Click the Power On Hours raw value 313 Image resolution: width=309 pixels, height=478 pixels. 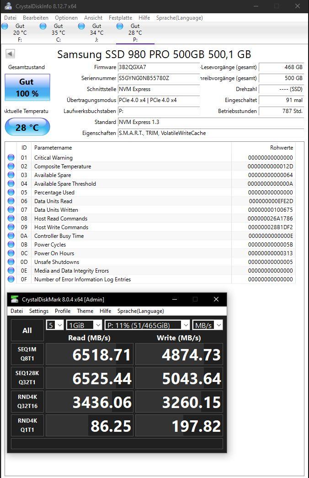click(x=270, y=253)
